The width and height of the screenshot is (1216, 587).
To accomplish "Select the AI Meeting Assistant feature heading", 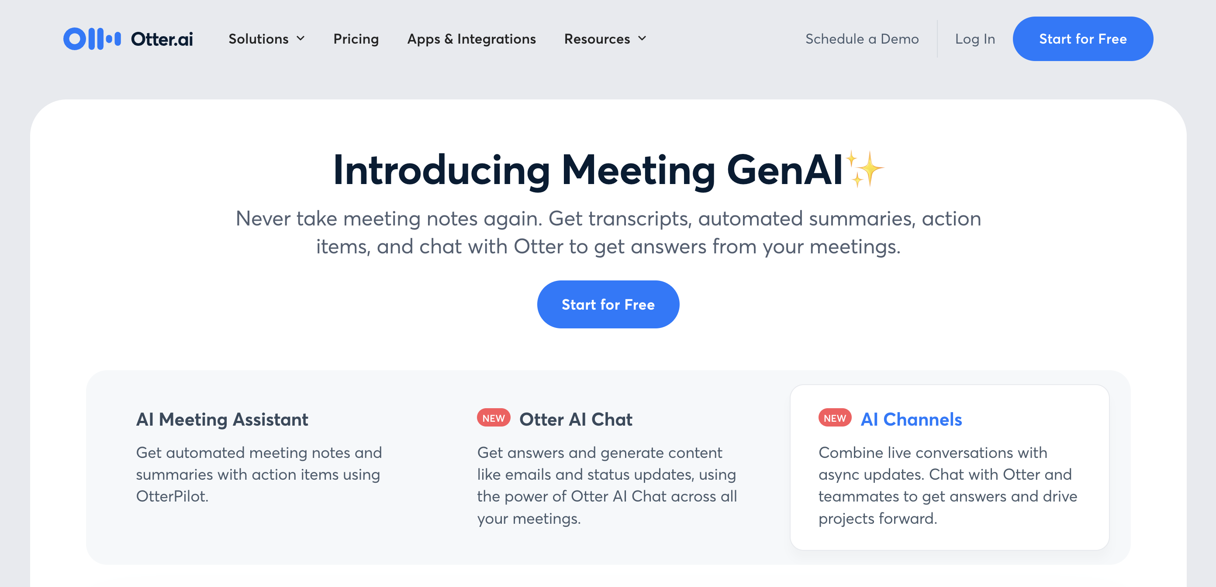I will coord(222,419).
